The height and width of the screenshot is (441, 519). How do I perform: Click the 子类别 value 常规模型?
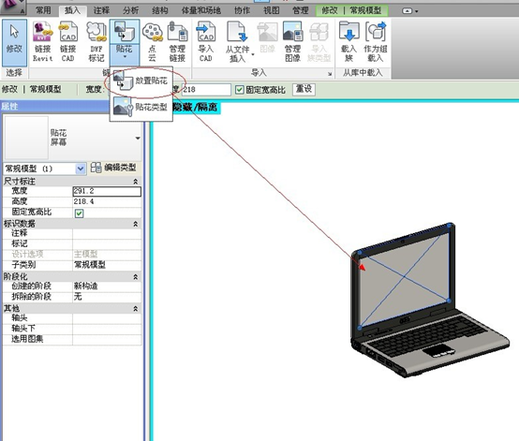(107, 265)
